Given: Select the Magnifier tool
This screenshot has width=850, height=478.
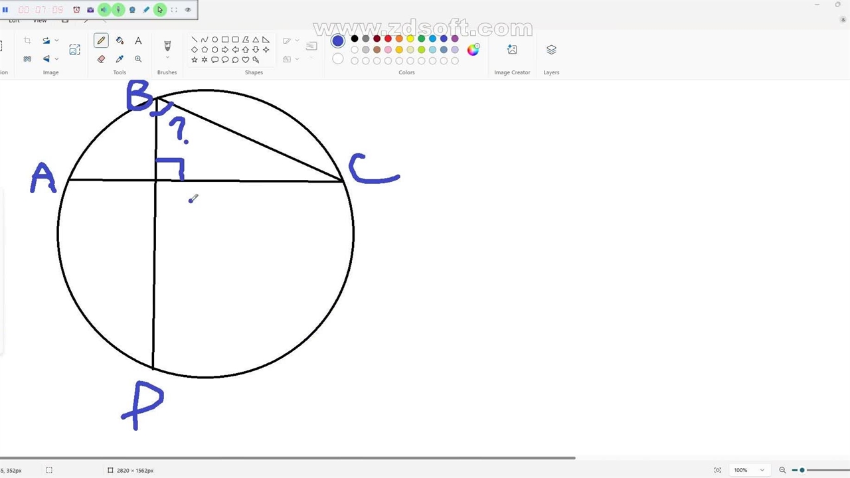Looking at the screenshot, I should point(138,59).
